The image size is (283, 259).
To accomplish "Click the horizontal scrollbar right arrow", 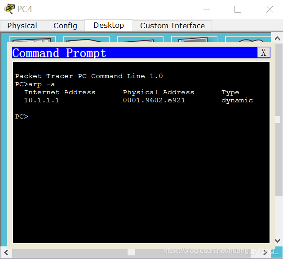I will (x=265, y=253).
